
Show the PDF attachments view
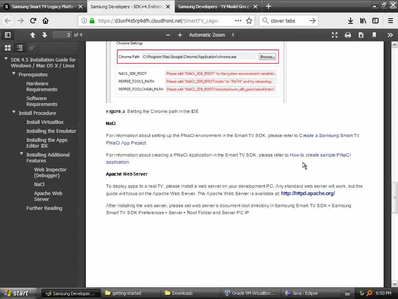tap(32, 47)
